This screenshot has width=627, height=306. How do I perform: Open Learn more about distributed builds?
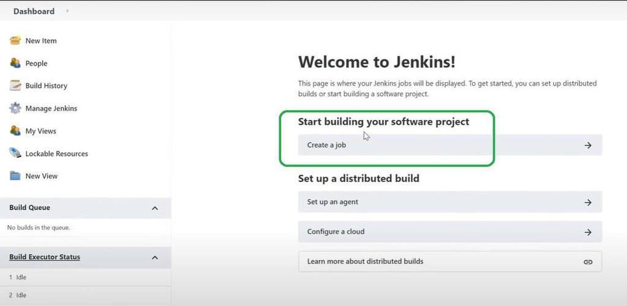click(450, 262)
